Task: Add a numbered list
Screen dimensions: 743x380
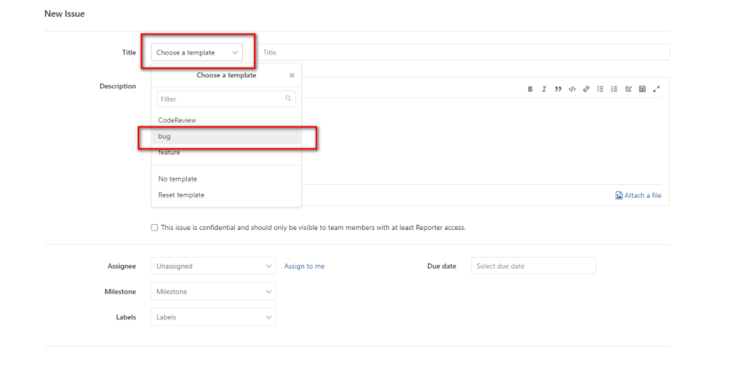Action: pyautogui.click(x=614, y=89)
